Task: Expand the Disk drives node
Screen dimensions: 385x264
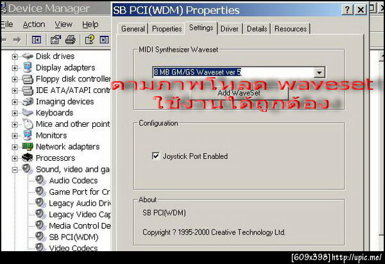Action: [15, 56]
